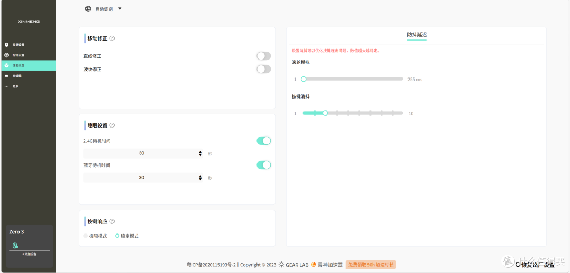Select the 极限模式 radio option
The image size is (570, 273).
click(x=95, y=236)
